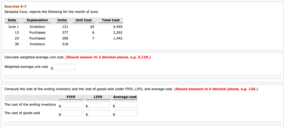This screenshot has width=284, height=128.
Task: Click the Unit Cost column header
Action: 83,20
